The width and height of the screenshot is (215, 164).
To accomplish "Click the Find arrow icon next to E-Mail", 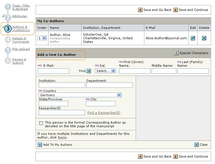I will [89, 71].
